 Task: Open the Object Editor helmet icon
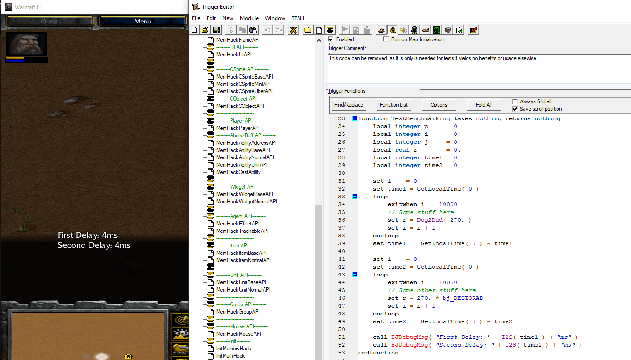pos(415,30)
